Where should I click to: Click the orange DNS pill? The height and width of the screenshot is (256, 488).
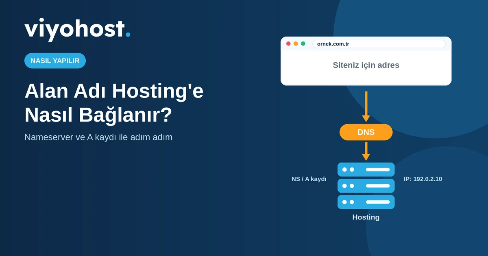tap(366, 132)
